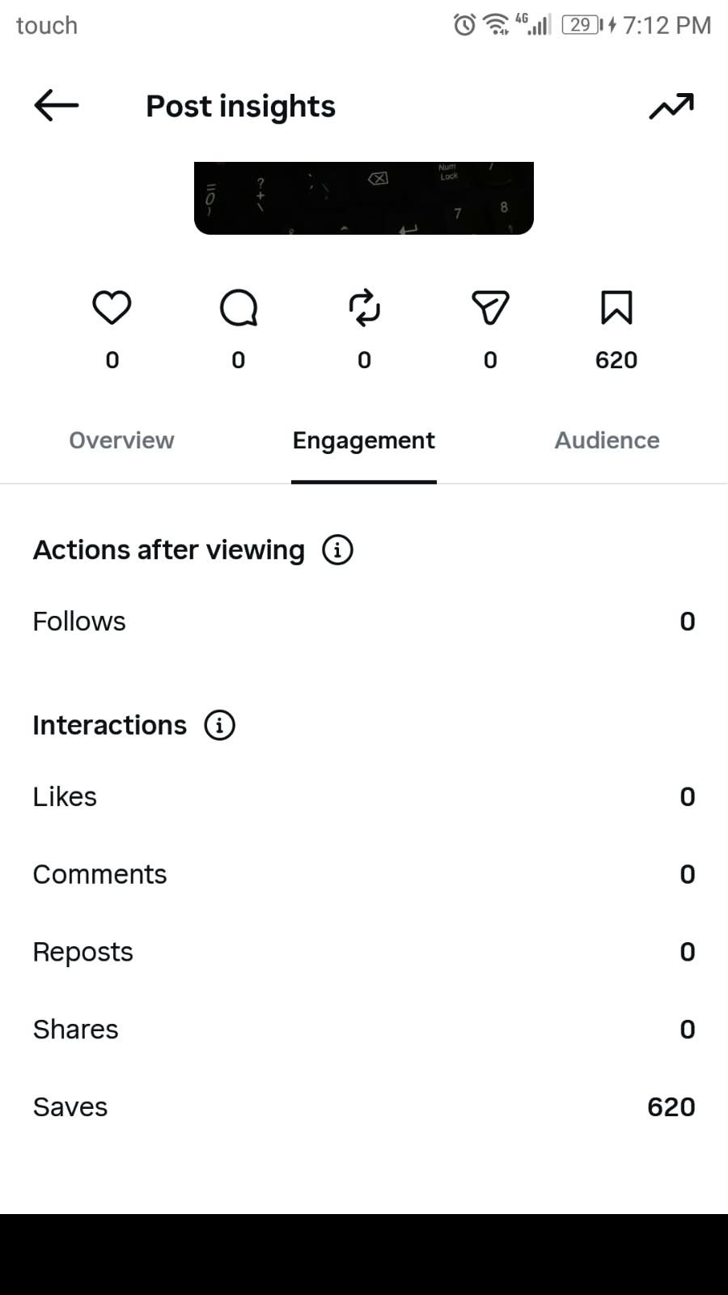Switch to the Audience tab

pos(607,440)
